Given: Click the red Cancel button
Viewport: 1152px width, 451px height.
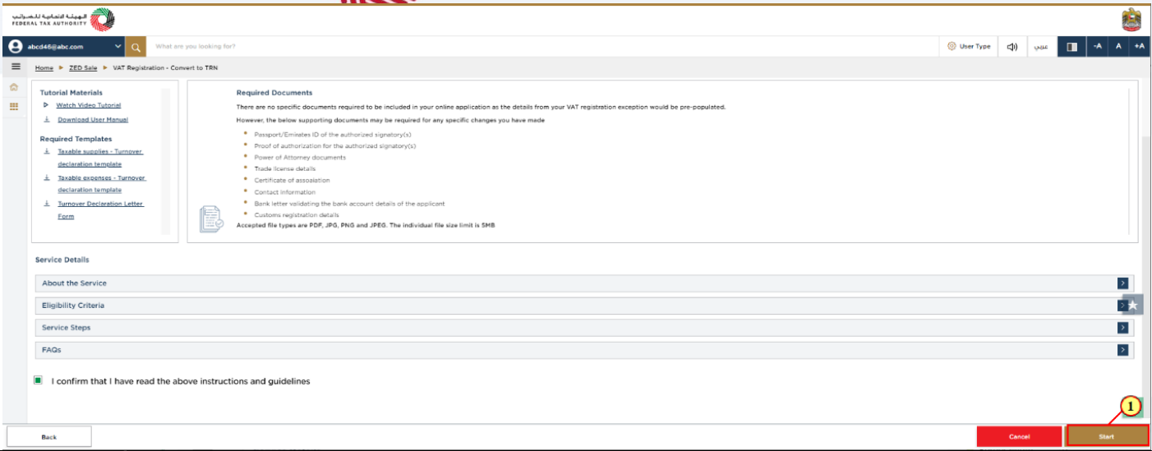Looking at the screenshot, I should click(x=1019, y=437).
